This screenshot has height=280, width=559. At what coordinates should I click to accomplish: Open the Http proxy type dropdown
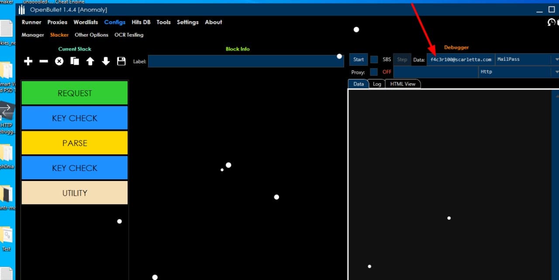pos(556,72)
